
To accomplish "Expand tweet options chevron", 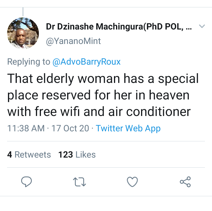I will click(202, 26).
